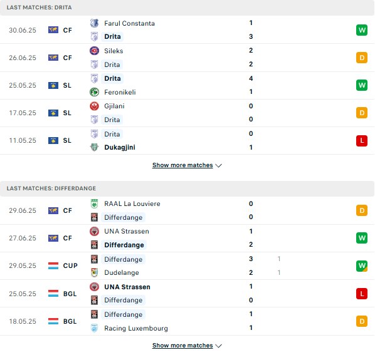Click the green W badge for the 30.06.25 match

[362, 30]
